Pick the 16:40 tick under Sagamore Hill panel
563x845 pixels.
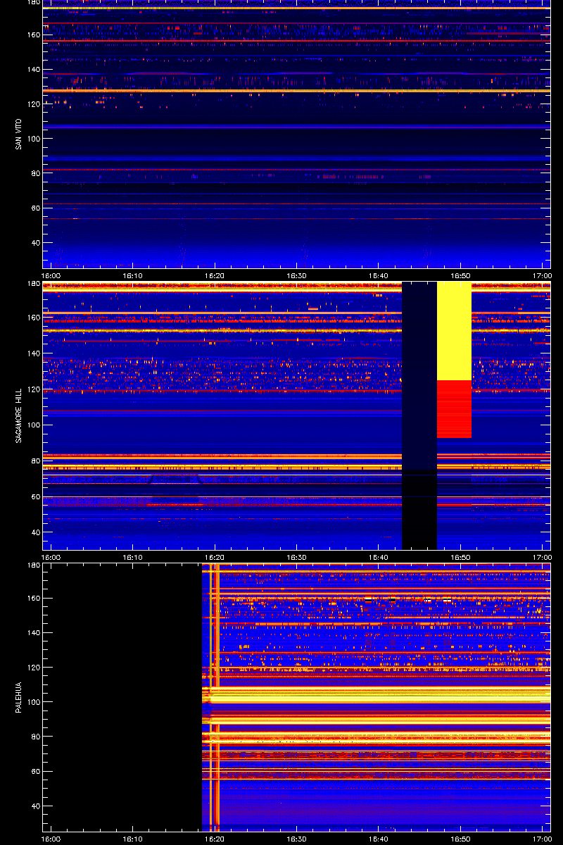pos(379,558)
